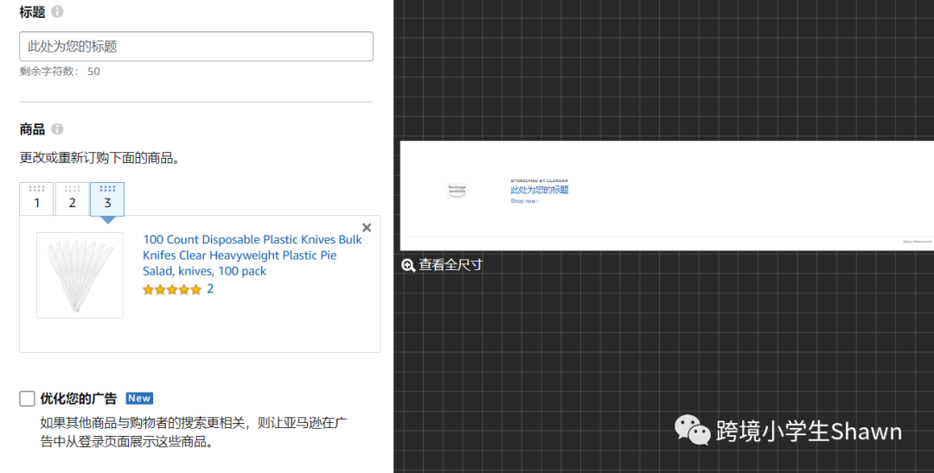The width and height of the screenshot is (934, 473).
Task: Click the blue New badge
Action: pos(139,398)
